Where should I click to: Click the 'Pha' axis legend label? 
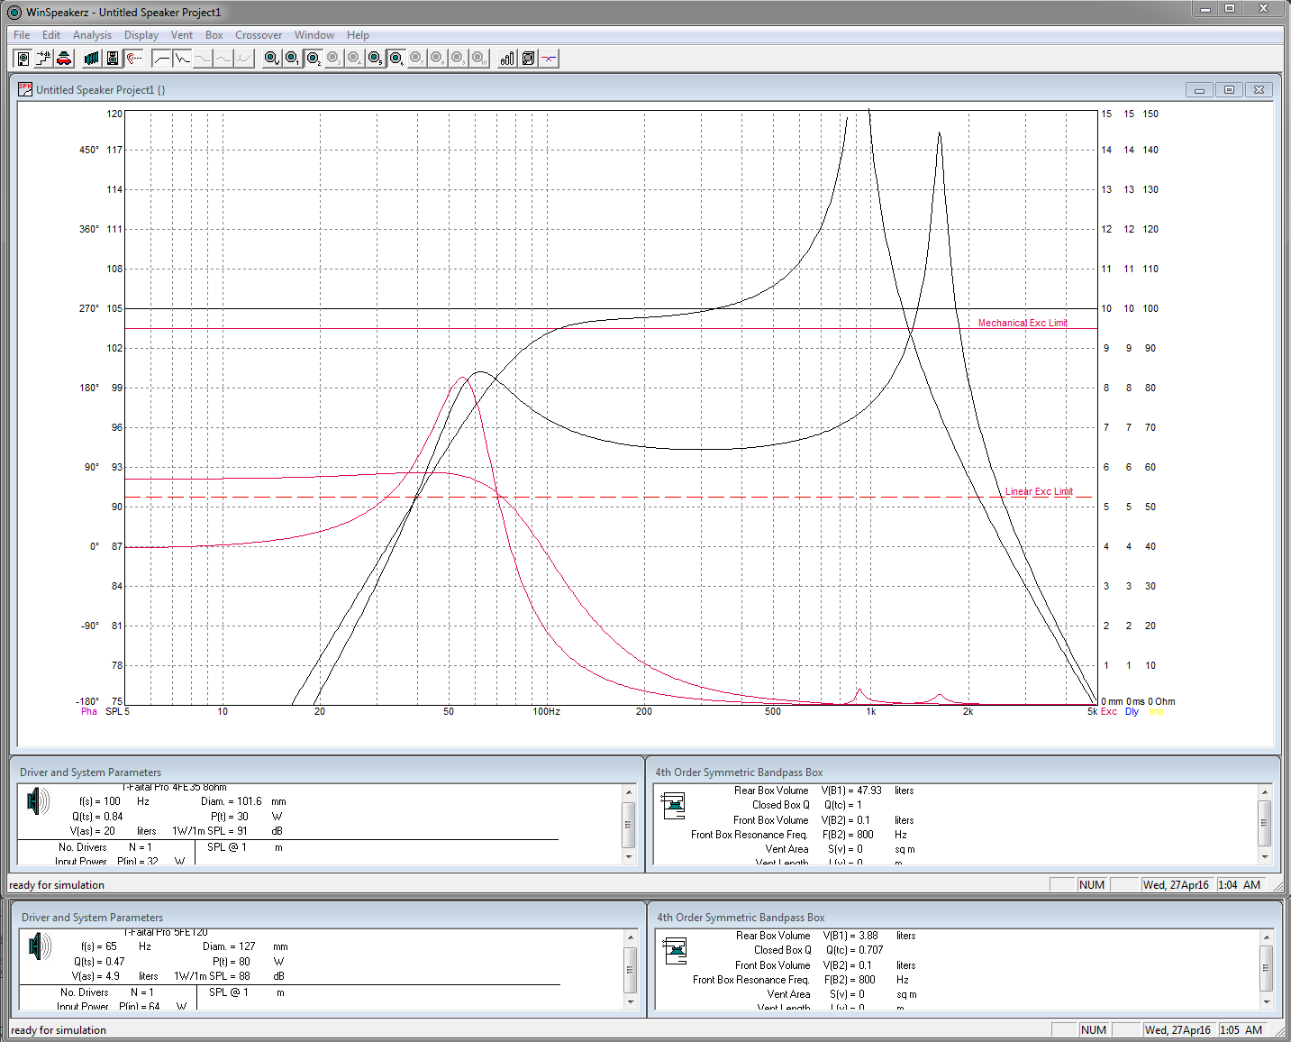pyautogui.click(x=89, y=712)
